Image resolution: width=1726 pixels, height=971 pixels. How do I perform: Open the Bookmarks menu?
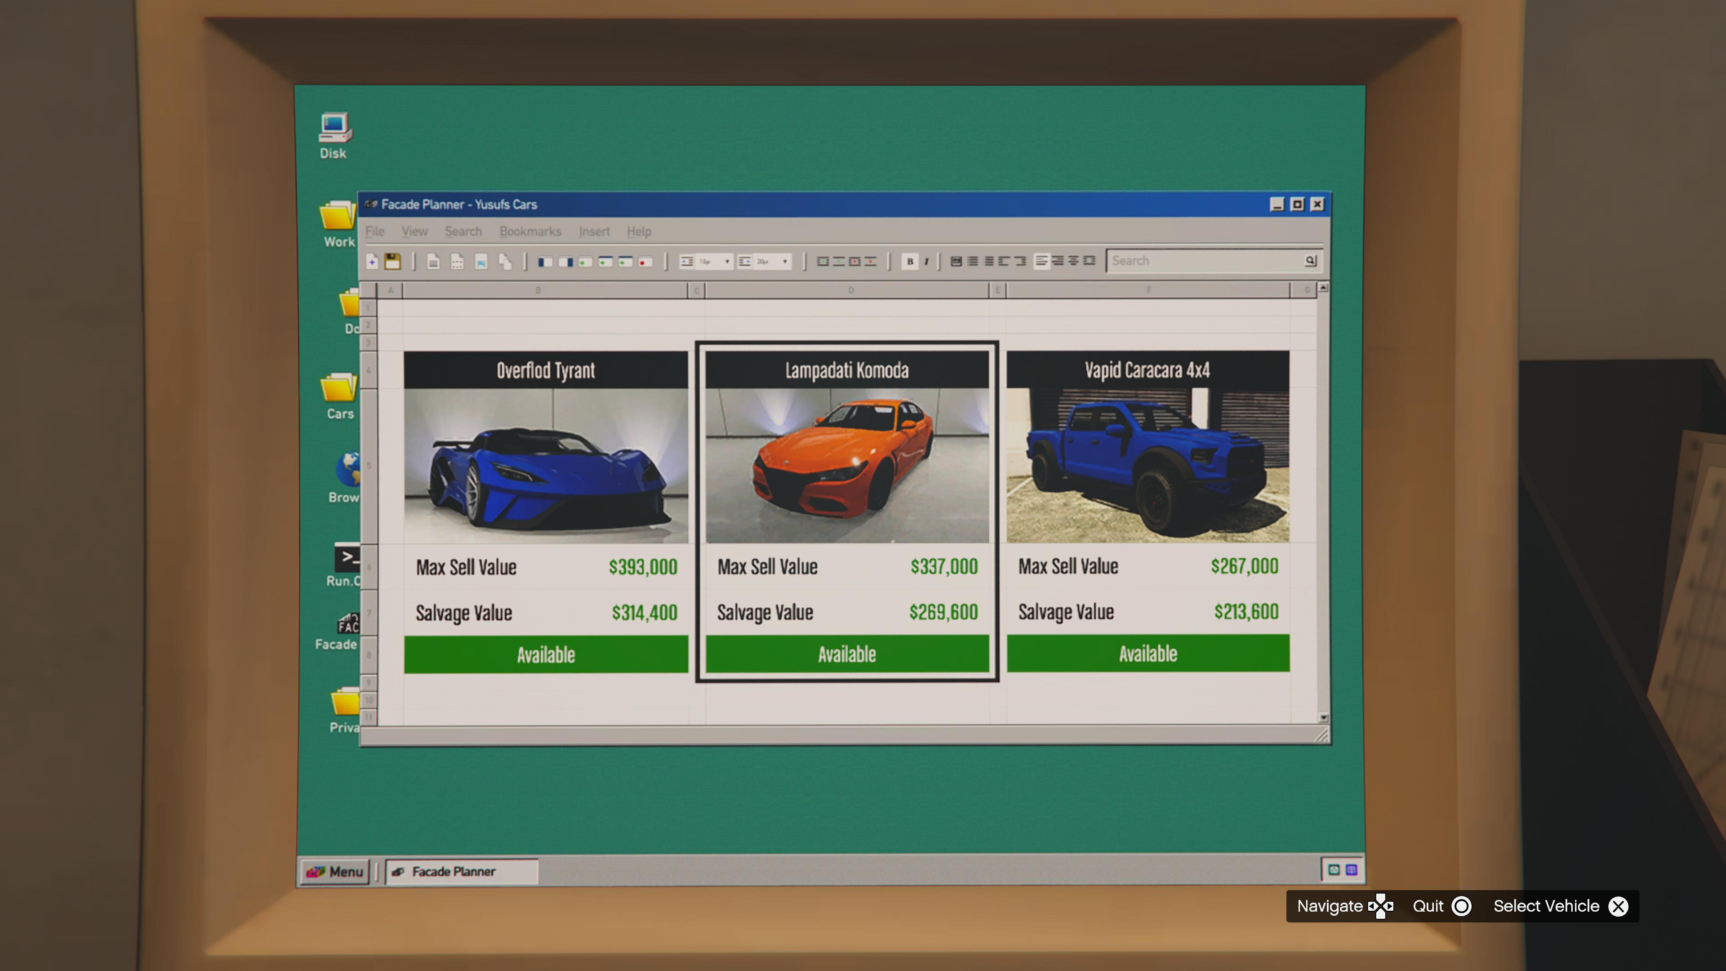530,231
